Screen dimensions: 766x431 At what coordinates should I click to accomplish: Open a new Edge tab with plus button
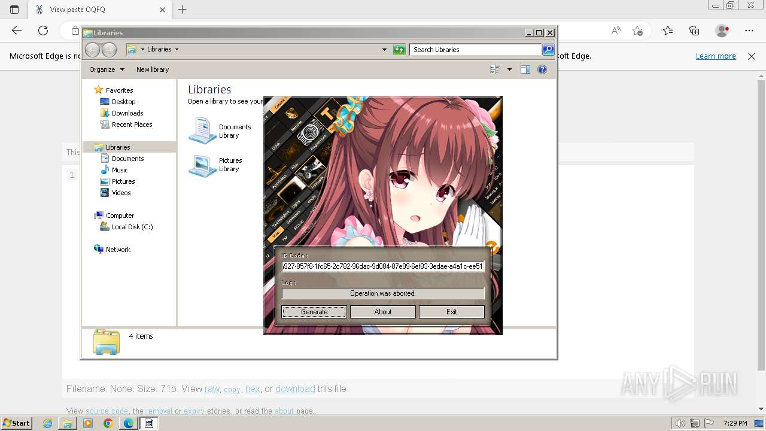tap(183, 10)
